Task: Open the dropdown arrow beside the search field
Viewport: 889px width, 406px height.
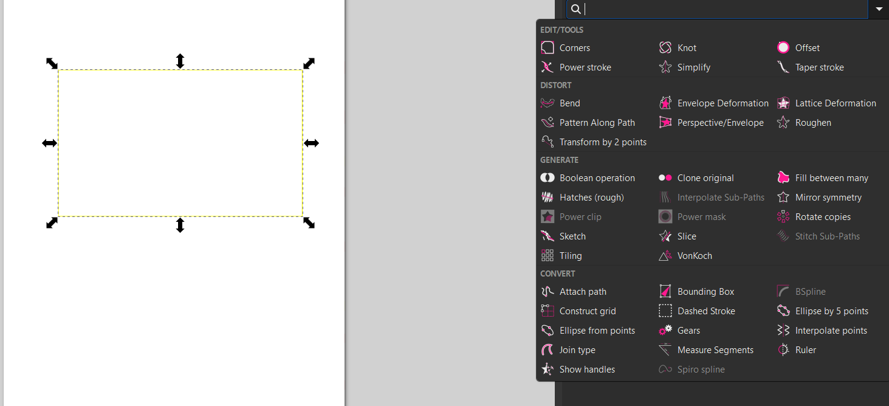Action: coord(879,9)
